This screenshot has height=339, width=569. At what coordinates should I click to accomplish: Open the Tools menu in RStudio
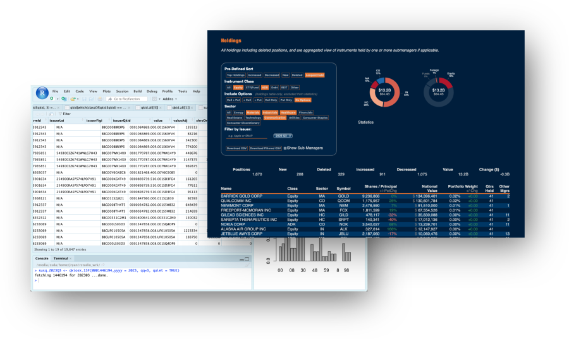183,92
